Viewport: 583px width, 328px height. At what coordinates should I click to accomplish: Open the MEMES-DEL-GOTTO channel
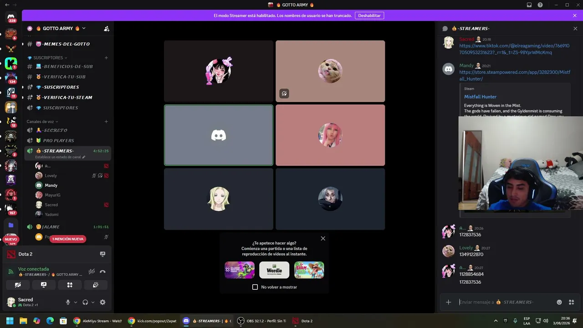(67, 44)
